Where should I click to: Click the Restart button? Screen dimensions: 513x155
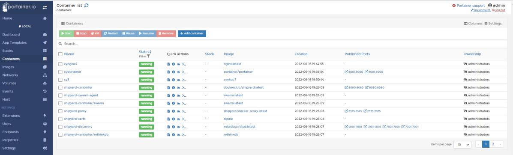111,34
